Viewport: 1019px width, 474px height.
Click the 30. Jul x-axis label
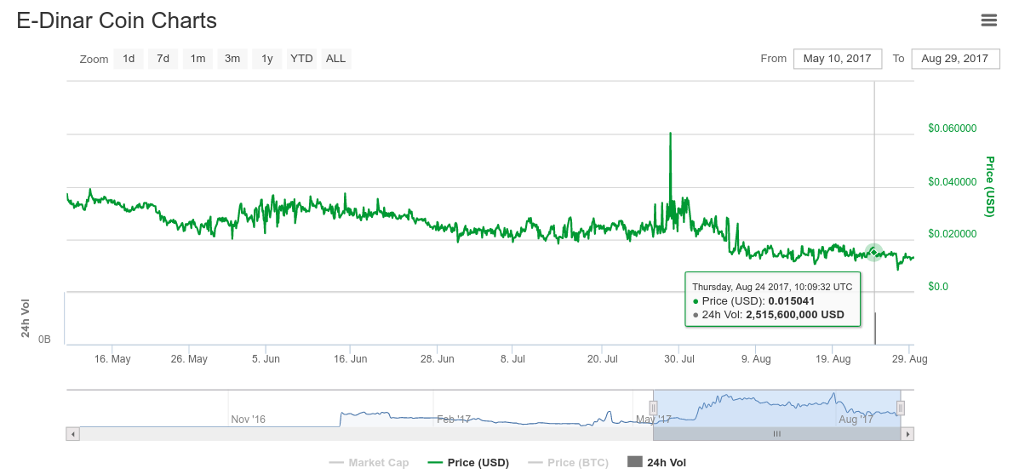click(678, 359)
